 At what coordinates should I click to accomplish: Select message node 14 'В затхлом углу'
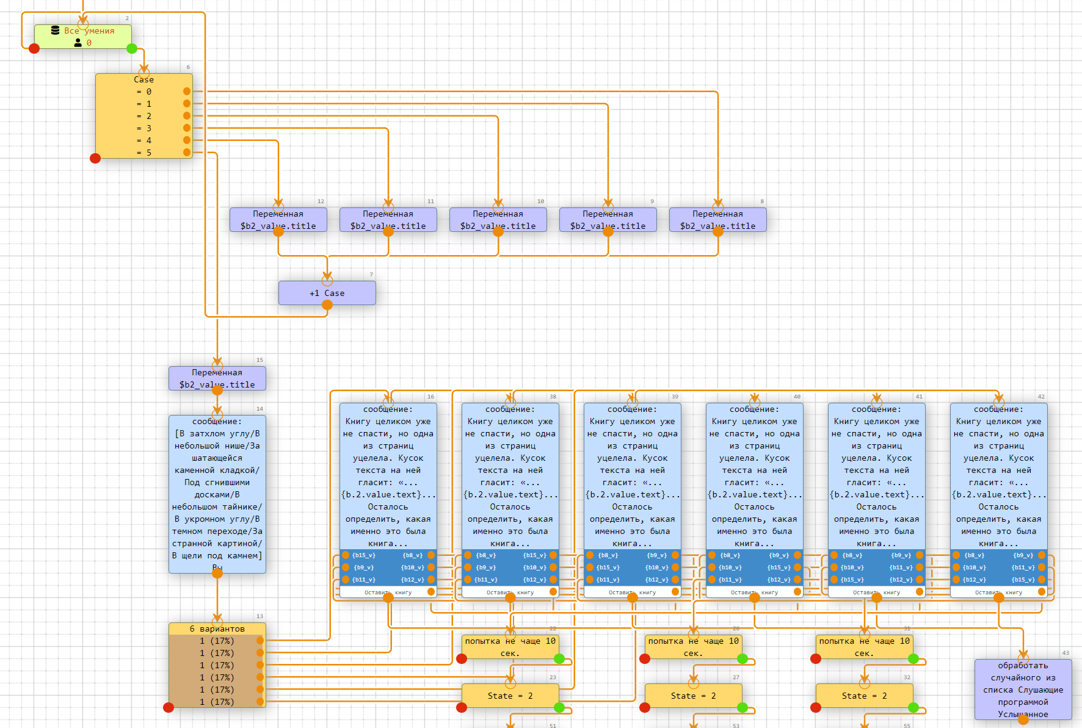point(217,494)
